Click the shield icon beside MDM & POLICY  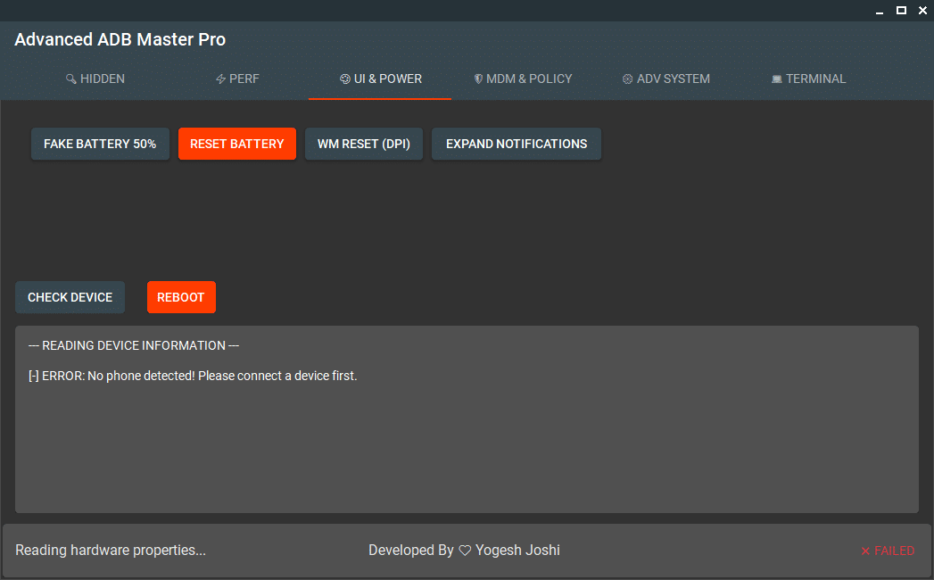coord(479,79)
